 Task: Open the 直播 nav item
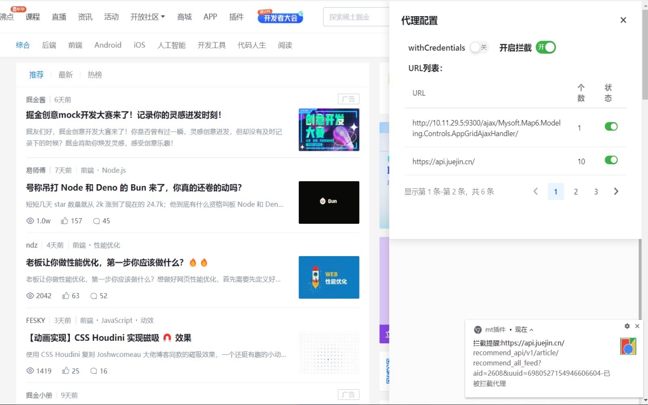59,17
